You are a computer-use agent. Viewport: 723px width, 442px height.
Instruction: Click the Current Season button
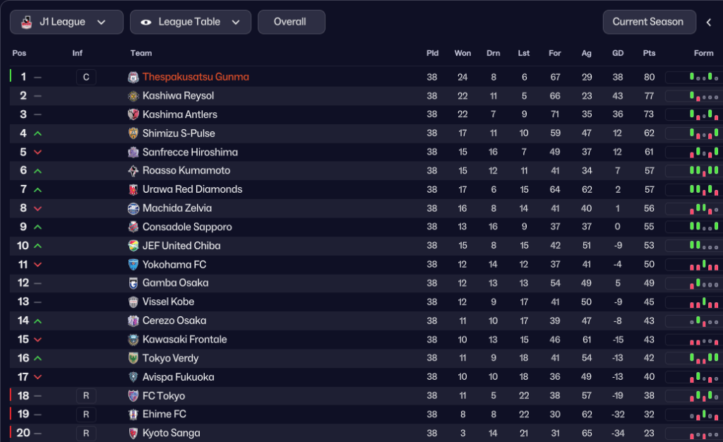coord(647,22)
